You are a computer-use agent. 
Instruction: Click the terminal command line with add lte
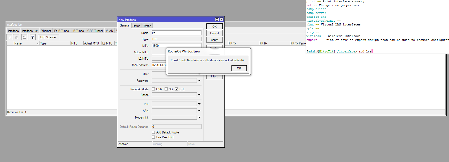click(340, 52)
